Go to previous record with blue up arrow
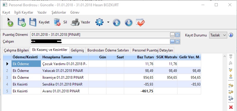This screenshot has width=237, height=111. (x=116, y=22)
